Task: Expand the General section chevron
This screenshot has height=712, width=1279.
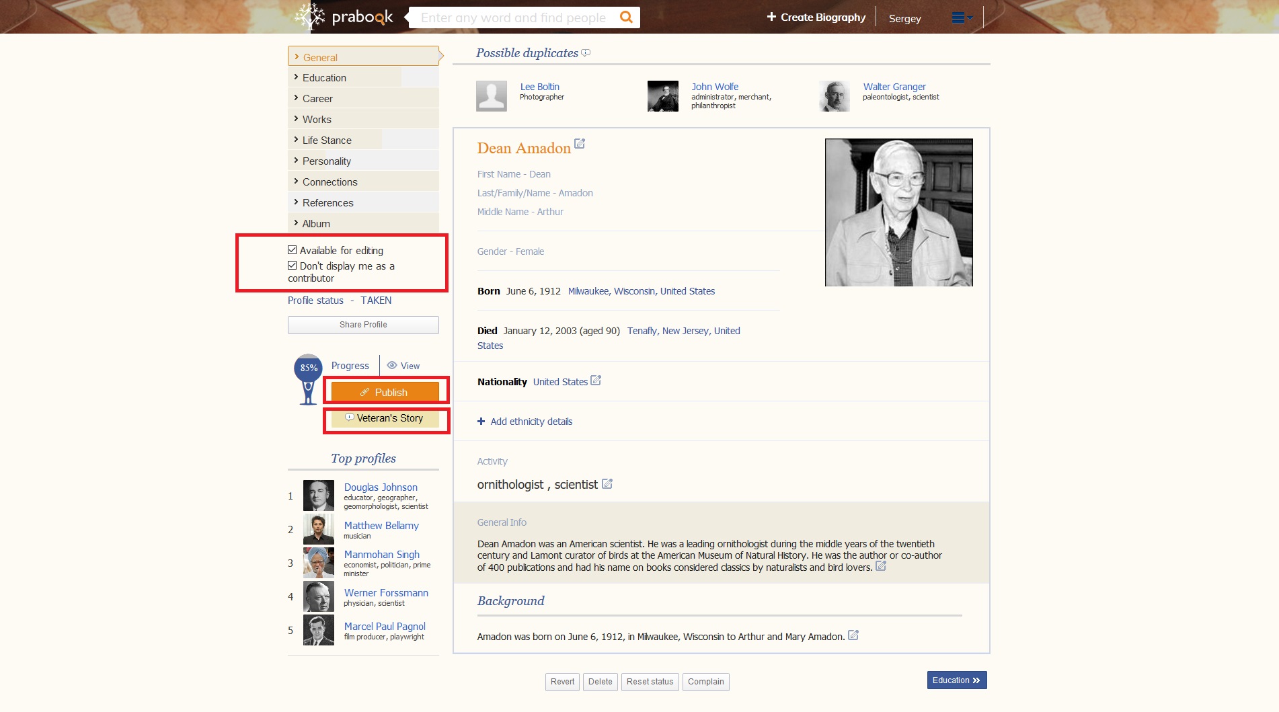Action: pyautogui.click(x=297, y=56)
